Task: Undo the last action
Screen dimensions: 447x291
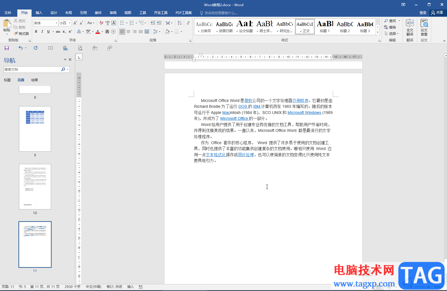Action: (x=21, y=48)
